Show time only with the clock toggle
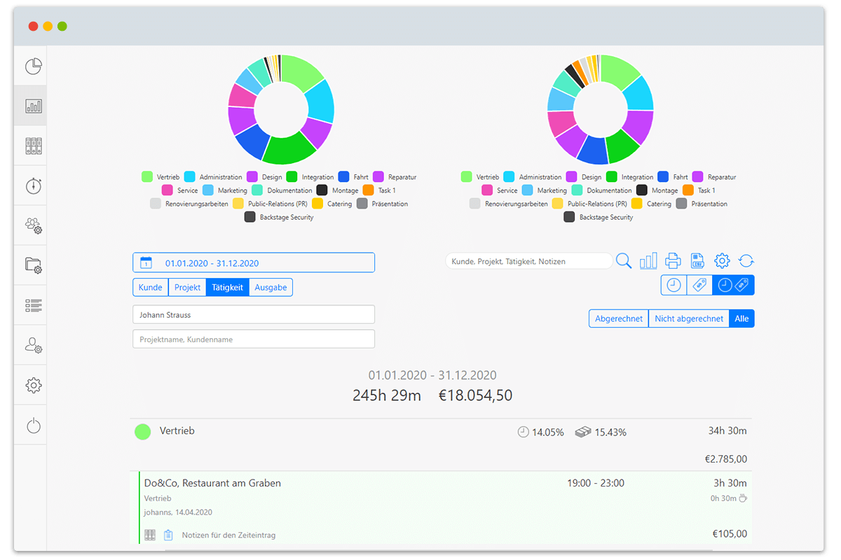 coord(674,285)
